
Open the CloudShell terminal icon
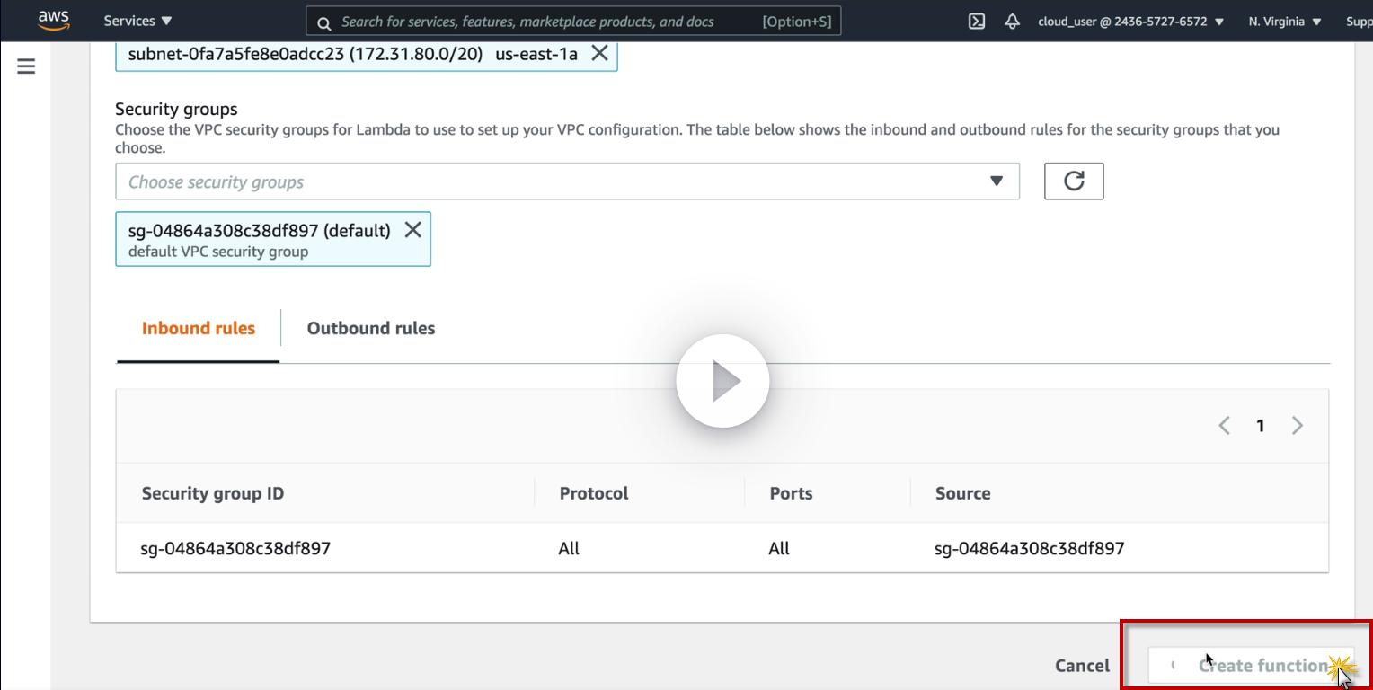point(977,22)
